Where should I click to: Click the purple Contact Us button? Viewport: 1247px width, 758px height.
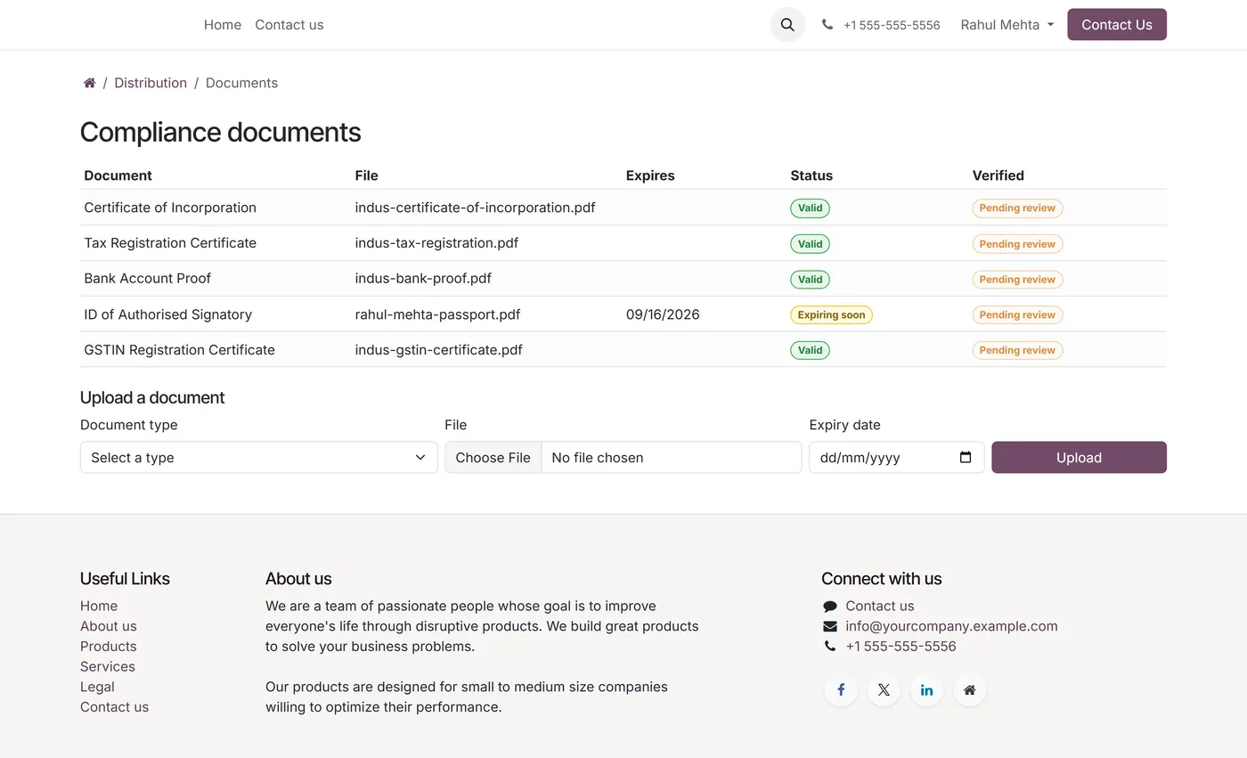(1117, 25)
